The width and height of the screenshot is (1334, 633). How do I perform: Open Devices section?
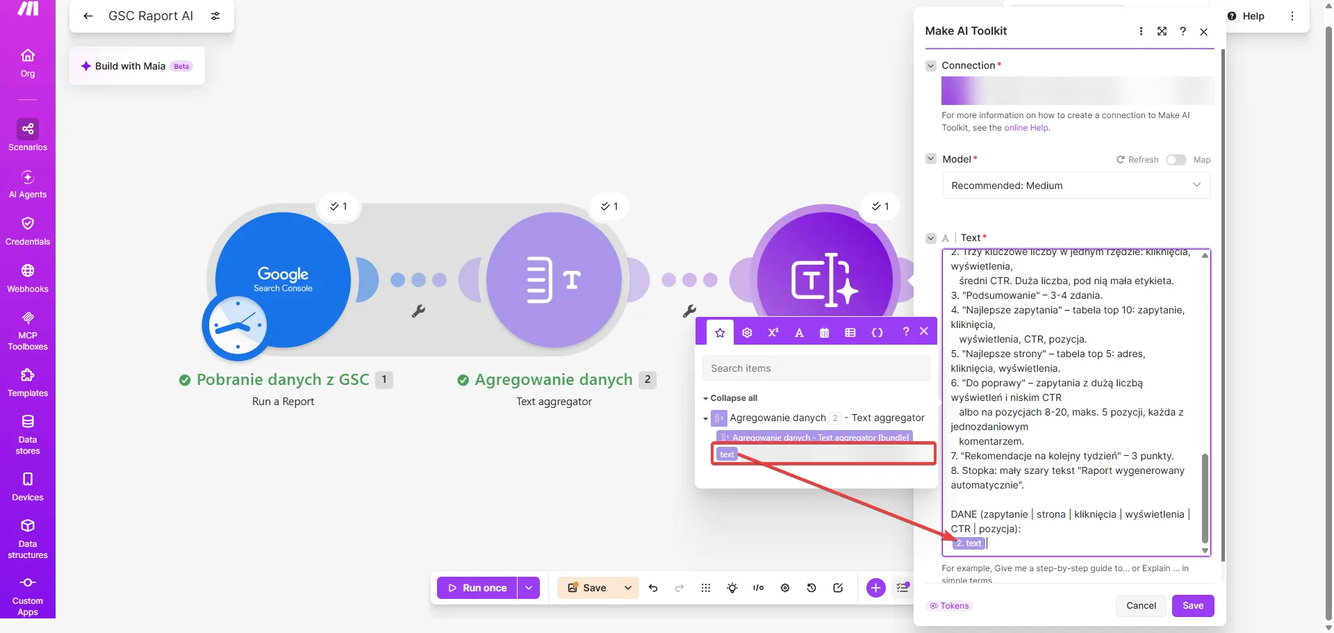click(28, 487)
